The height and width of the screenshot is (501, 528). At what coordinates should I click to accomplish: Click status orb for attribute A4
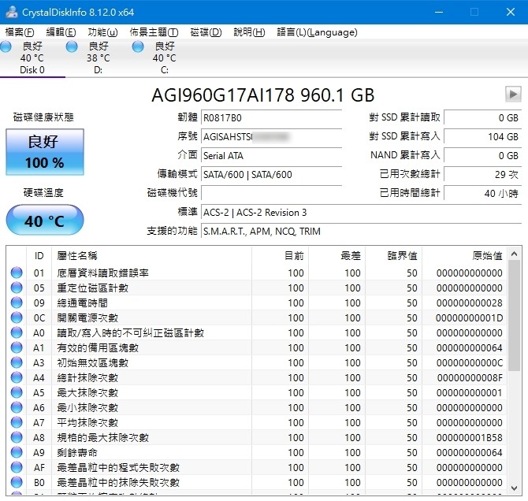coord(17,377)
